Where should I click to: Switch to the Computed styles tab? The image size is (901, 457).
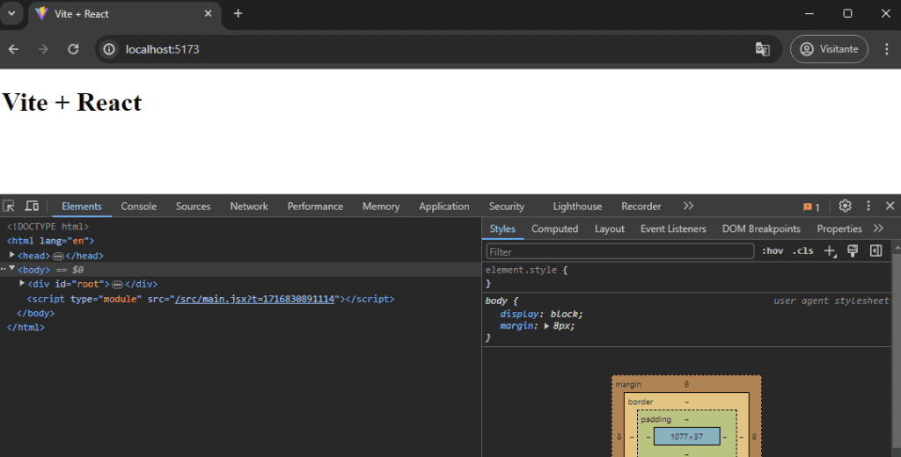[554, 228]
